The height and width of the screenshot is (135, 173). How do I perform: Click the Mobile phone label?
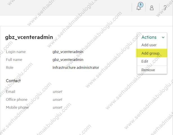(x=17, y=107)
